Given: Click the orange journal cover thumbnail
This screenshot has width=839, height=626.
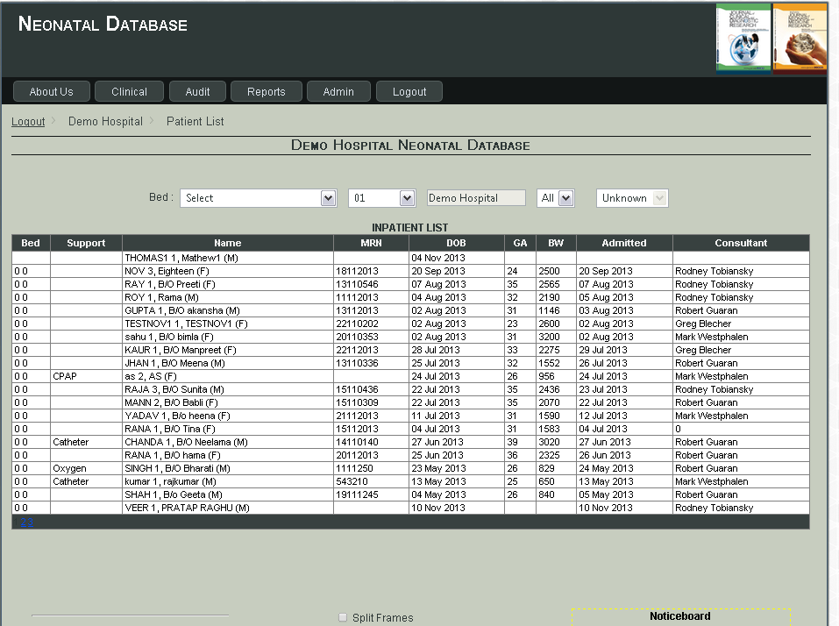Looking at the screenshot, I should tap(800, 37).
